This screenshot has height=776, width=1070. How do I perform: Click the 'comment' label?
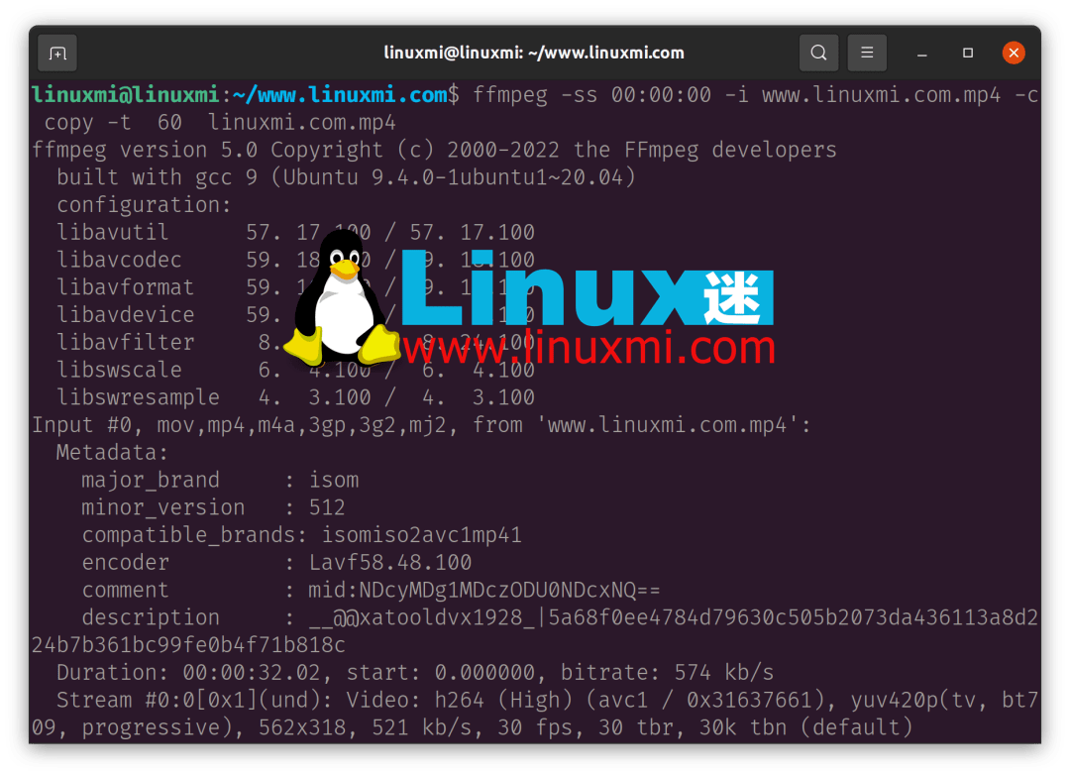(125, 590)
